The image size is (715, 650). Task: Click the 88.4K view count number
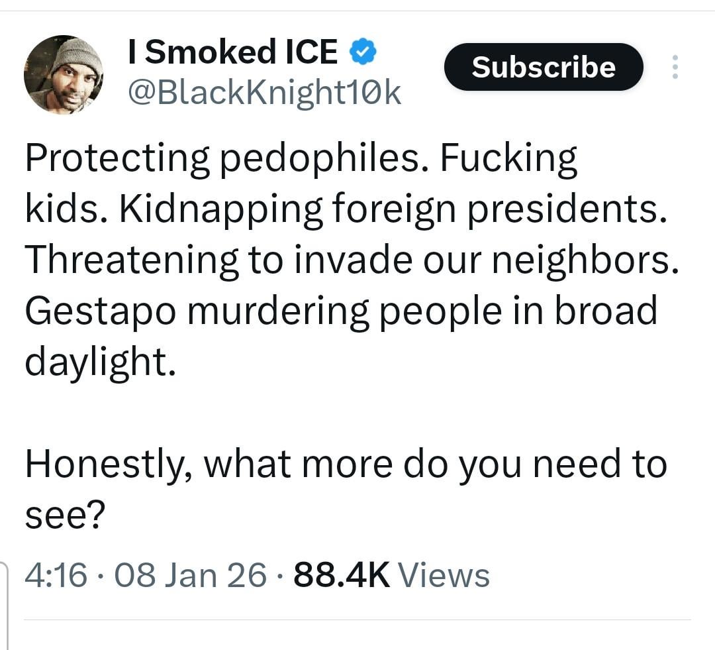click(x=342, y=574)
